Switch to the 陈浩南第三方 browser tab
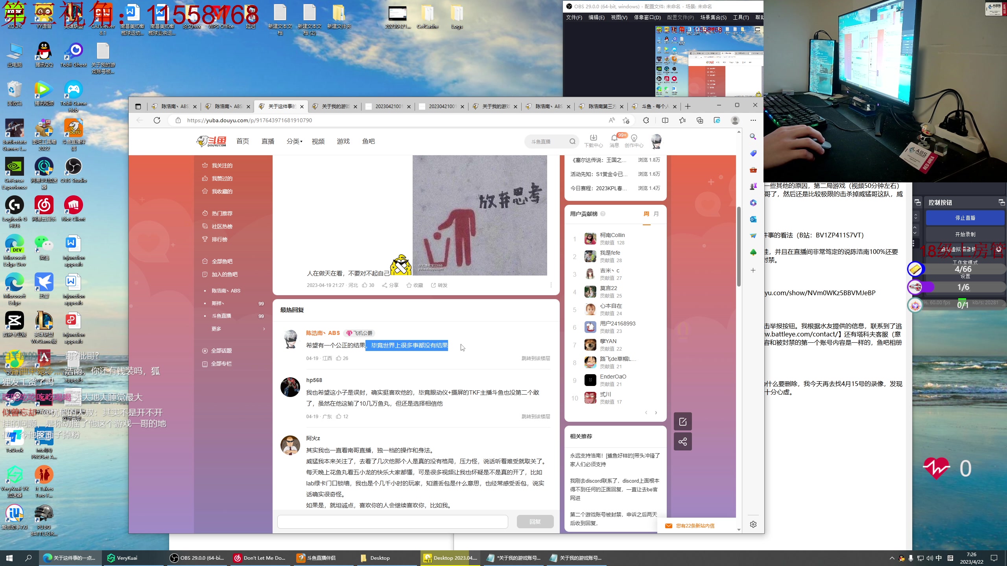Viewport: 1007px width, 566px height. pos(601,107)
